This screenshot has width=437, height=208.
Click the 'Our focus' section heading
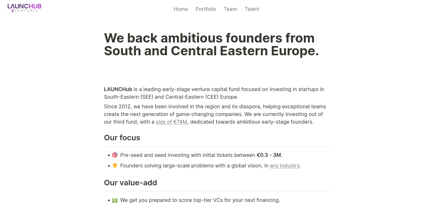(x=122, y=138)
